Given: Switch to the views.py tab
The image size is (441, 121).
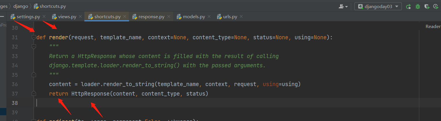Looking at the screenshot, I should [x=67, y=17].
